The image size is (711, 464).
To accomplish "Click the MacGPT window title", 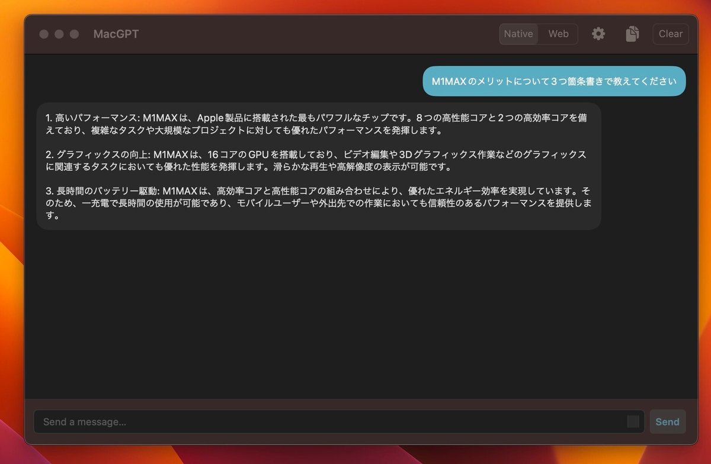I will (116, 34).
